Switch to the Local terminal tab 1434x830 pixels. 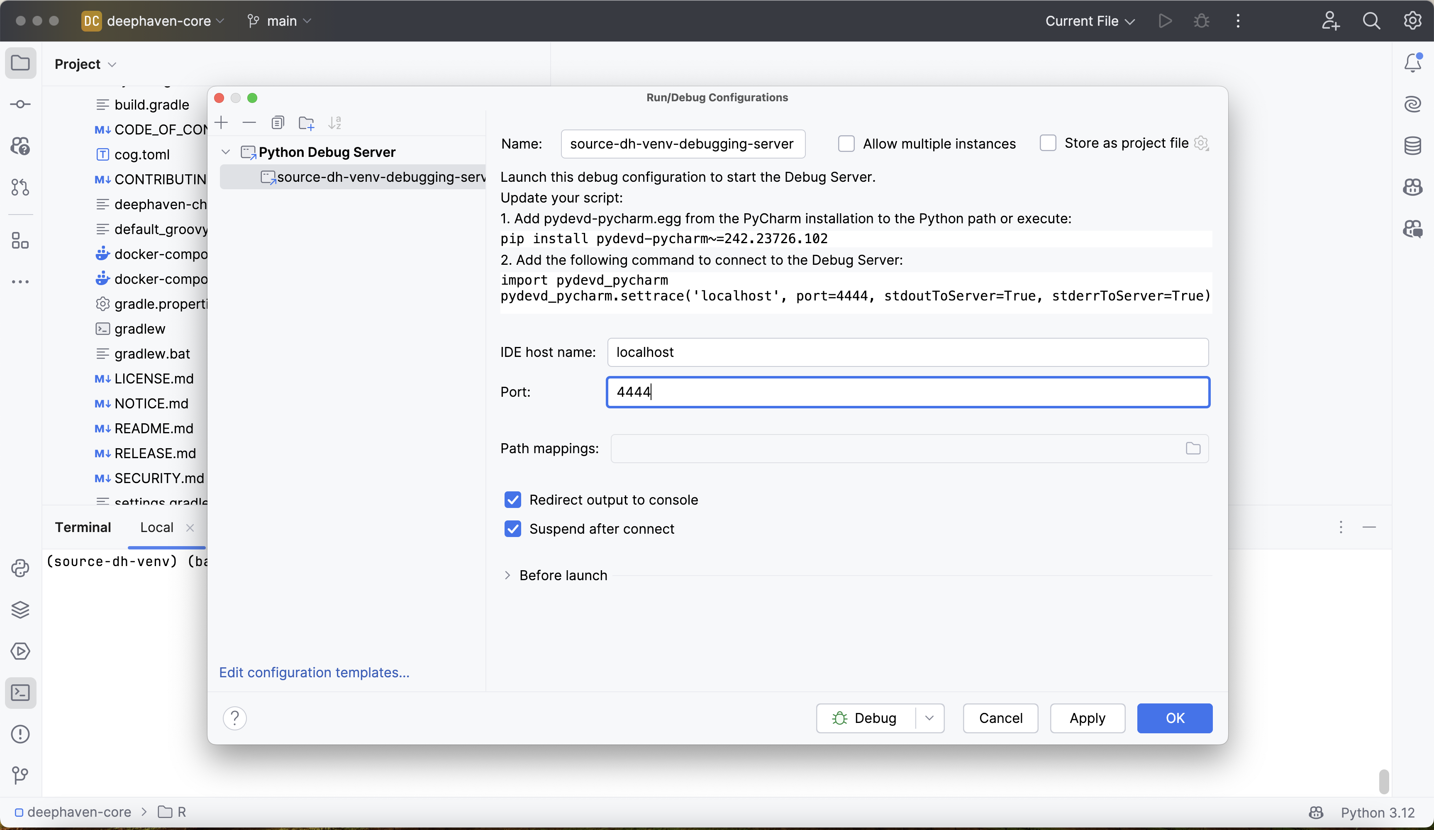(156, 527)
